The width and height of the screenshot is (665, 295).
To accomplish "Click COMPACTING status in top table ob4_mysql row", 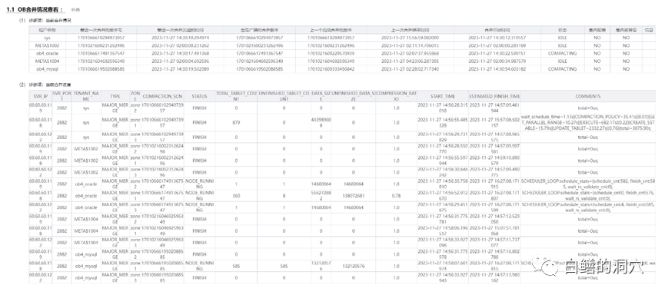I will 562,68.
